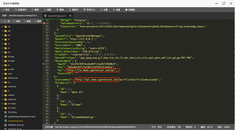Close the appsettings.json tab
Image resolution: width=235 pixels, height=130 pixels.
[x=70, y=16]
